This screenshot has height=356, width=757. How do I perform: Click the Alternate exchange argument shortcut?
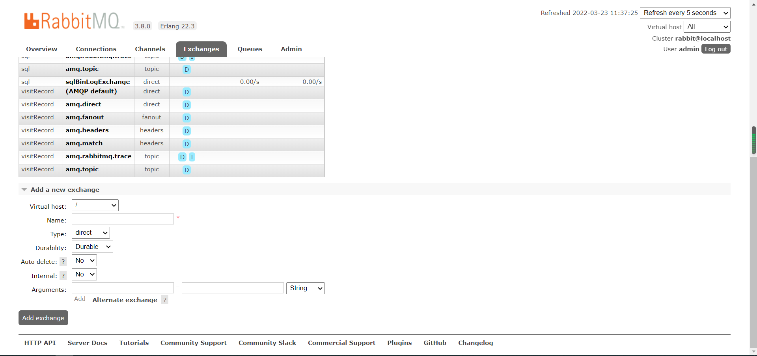125,300
